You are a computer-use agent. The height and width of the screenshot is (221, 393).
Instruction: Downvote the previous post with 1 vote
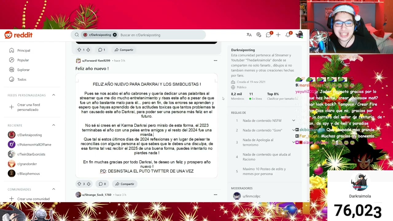click(88, 50)
